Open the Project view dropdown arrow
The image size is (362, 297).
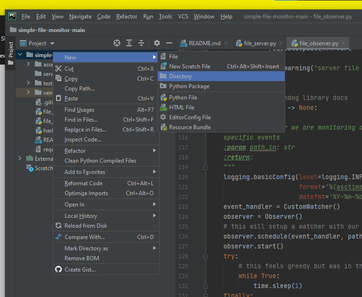(52, 43)
